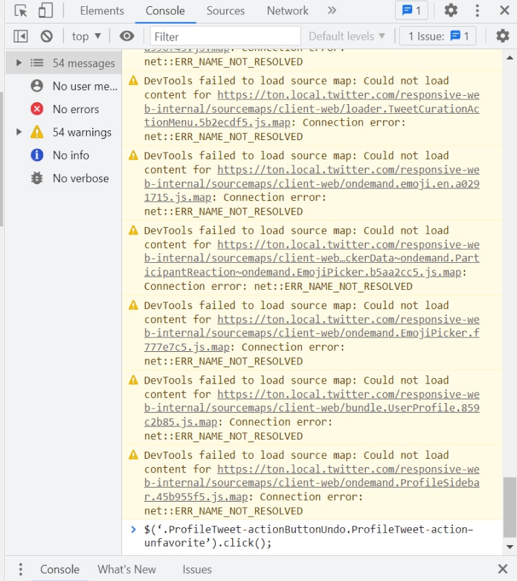
Task: Switch to the Elements tab
Action: pos(102,10)
